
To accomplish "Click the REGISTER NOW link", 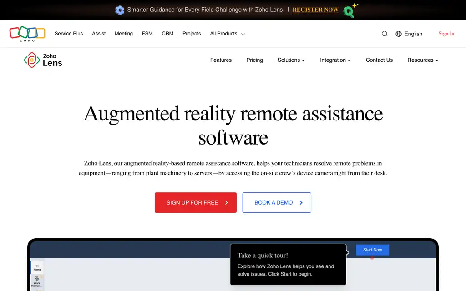I will point(315,10).
